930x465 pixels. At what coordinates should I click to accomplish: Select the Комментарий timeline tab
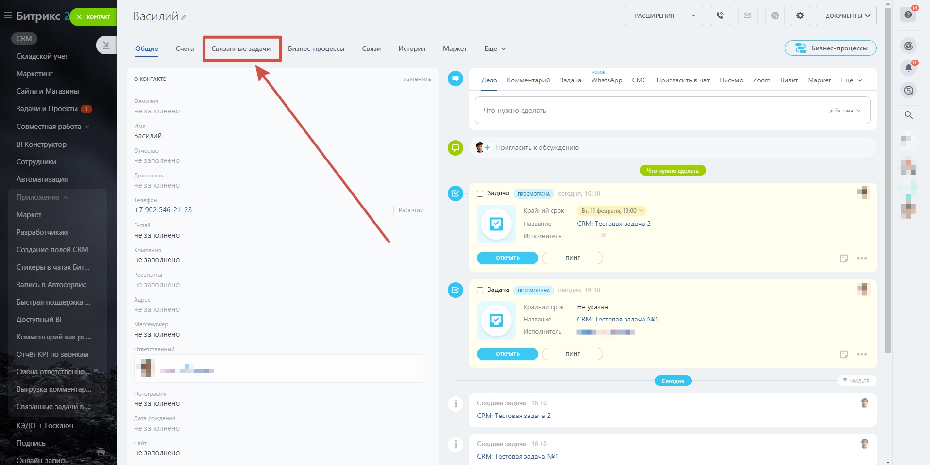click(x=528, y=80)
